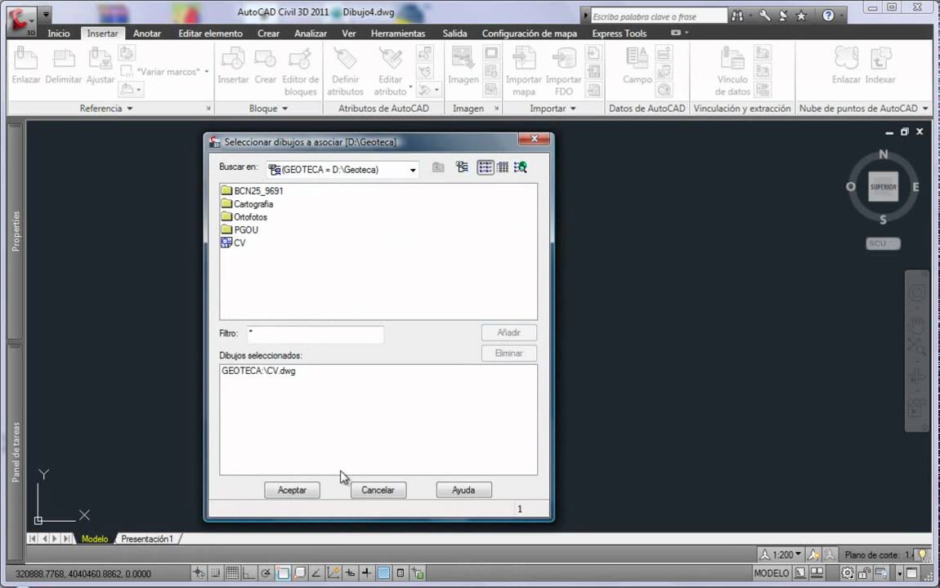Click the Crear block icon

(265, 66)
